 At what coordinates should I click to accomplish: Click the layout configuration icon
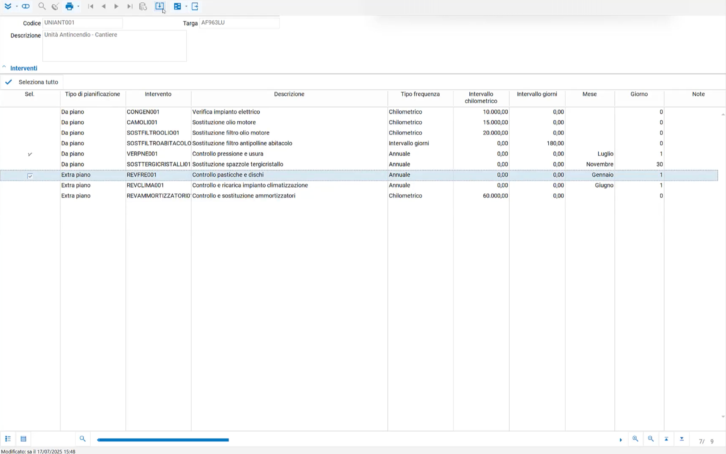tap(177, 6)
